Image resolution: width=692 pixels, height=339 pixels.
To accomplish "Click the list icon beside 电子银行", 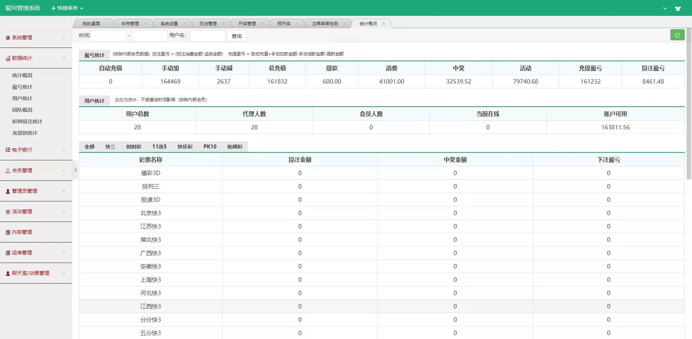I will (7, 150).
